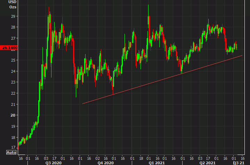Click the 24 price level on axis
250x165 pixels.
[14, 71]
